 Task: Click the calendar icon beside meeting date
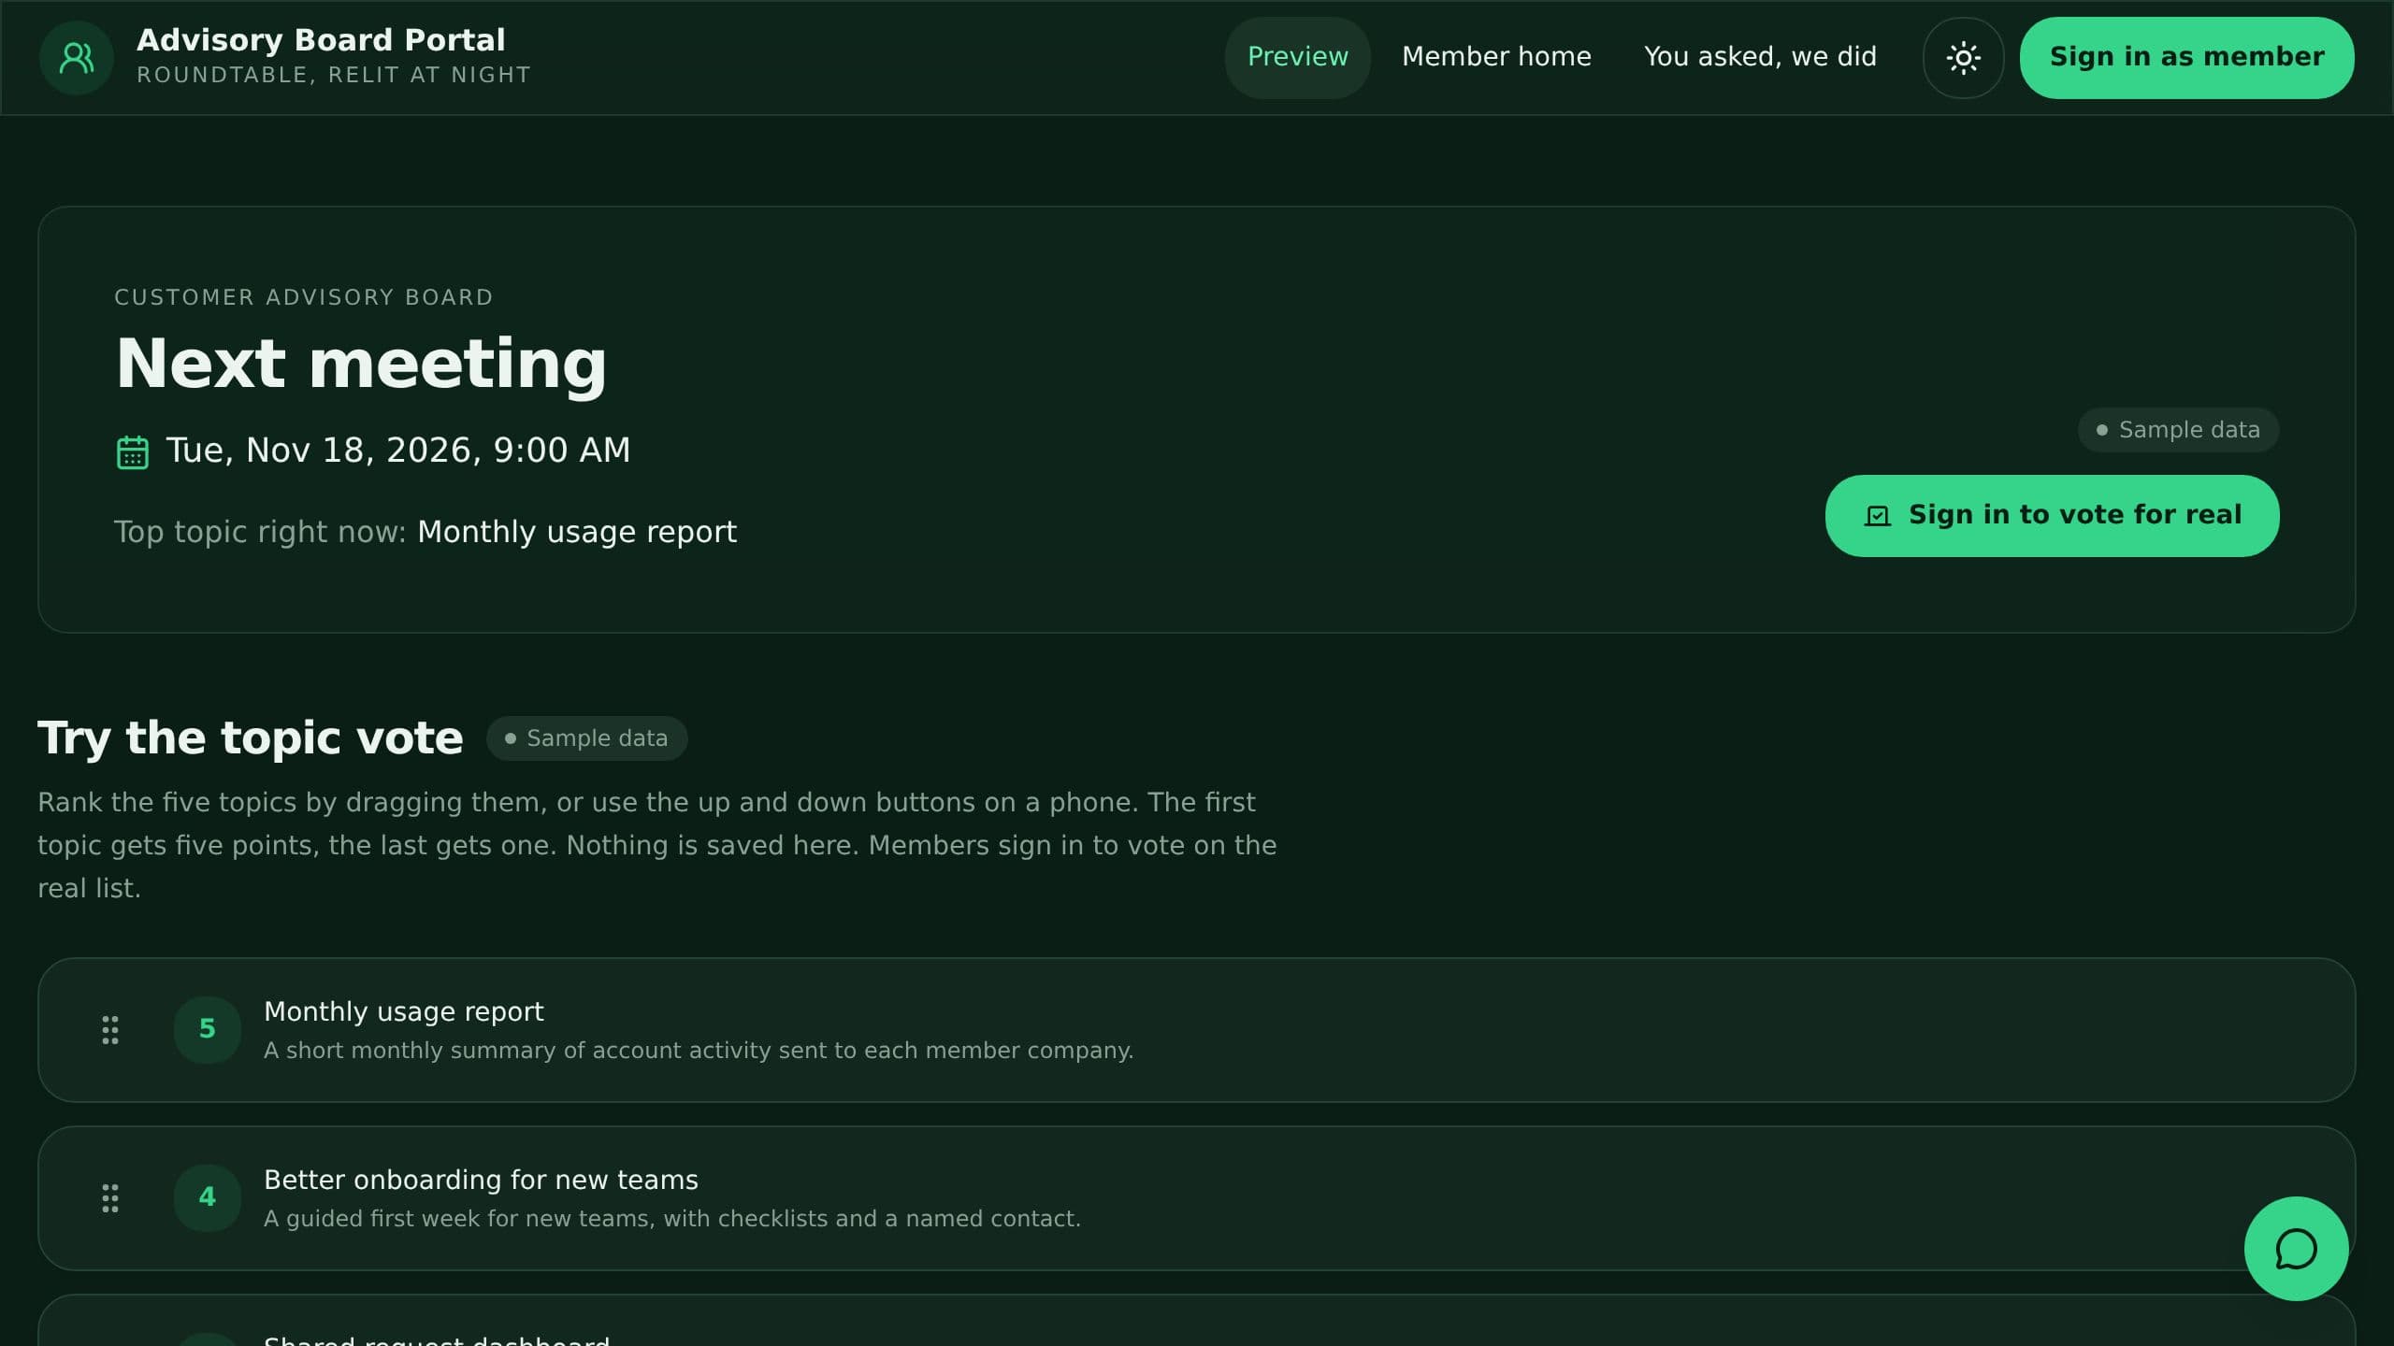tap(132, 451)
